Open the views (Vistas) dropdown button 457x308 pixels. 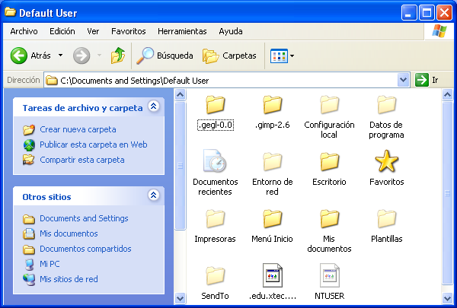tap(281, 56)
